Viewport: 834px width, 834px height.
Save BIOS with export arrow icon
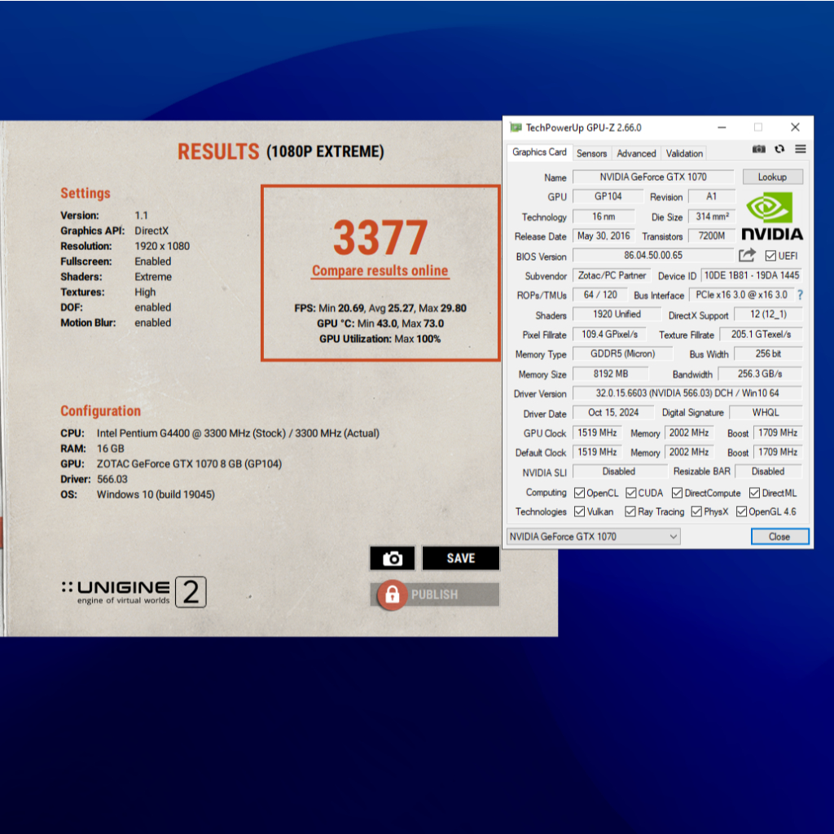pos(747,256)
